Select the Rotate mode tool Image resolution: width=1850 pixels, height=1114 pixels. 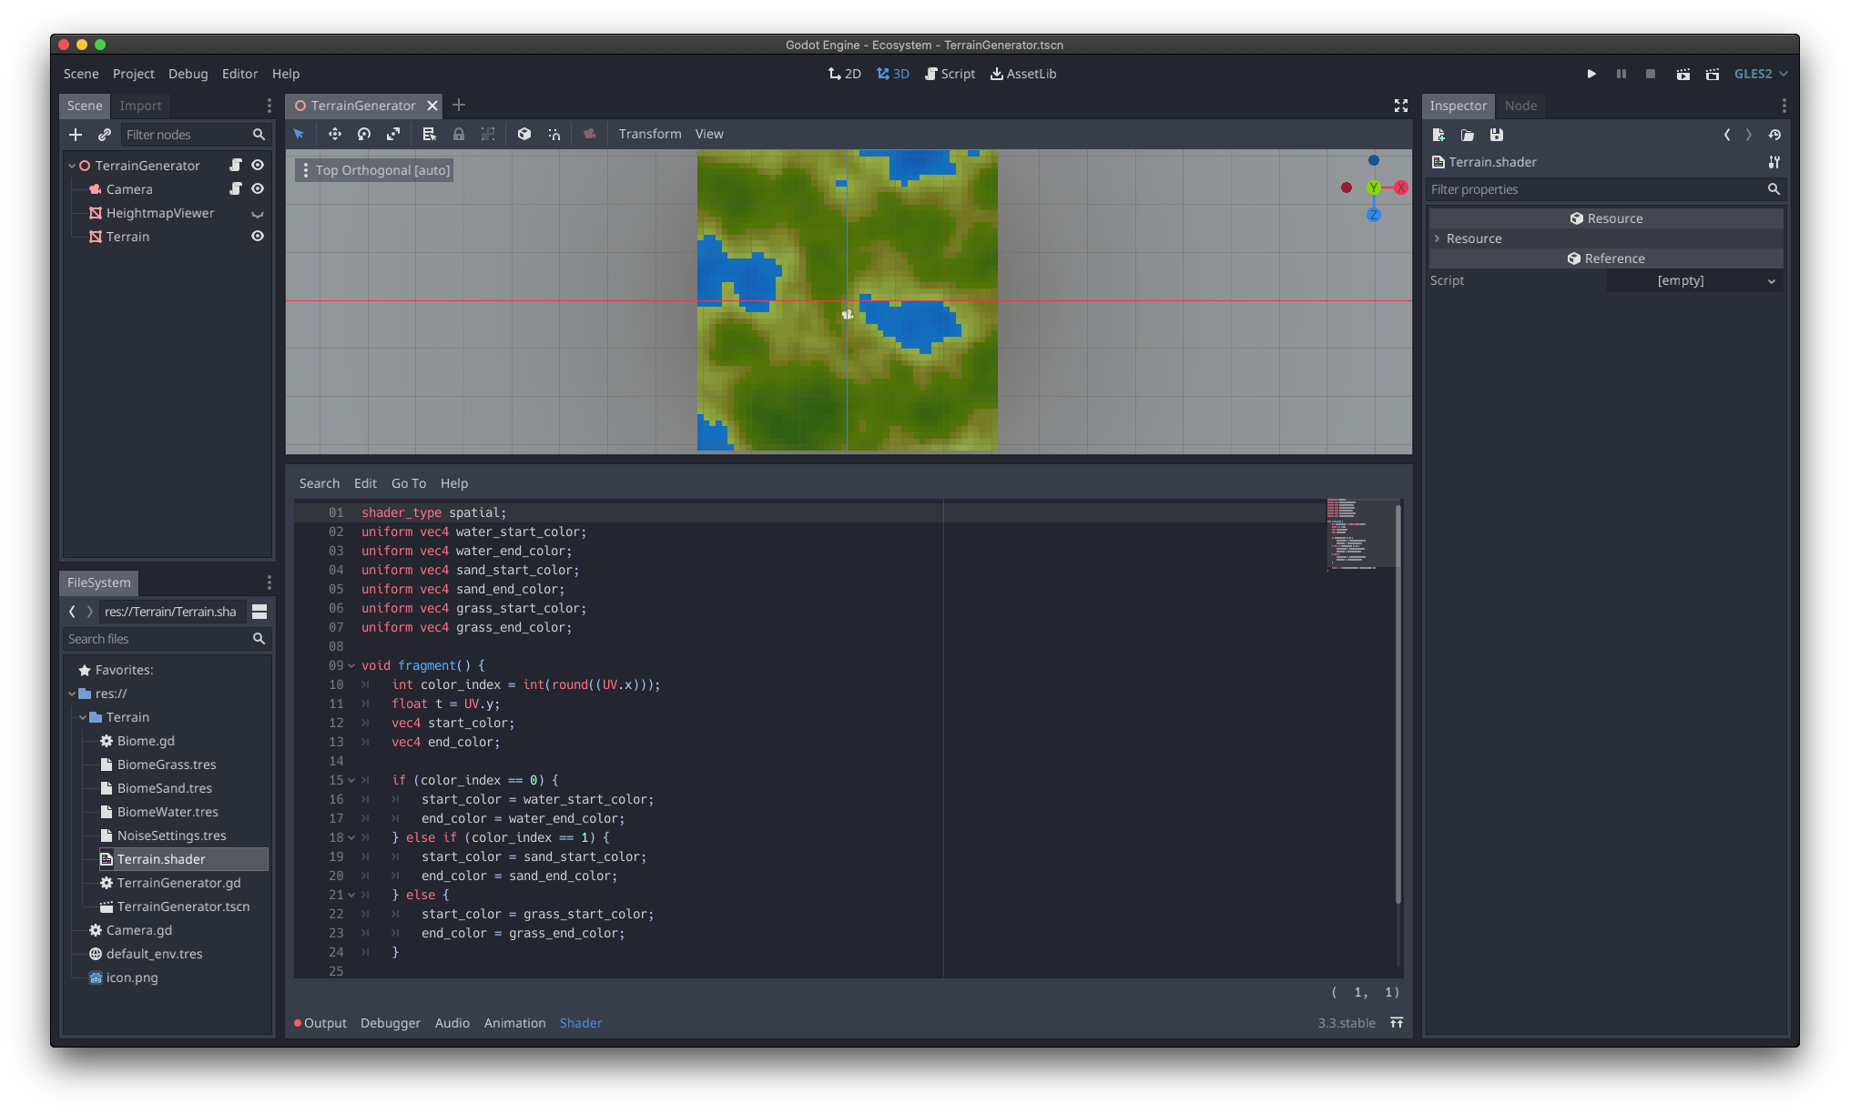(364, 134)
